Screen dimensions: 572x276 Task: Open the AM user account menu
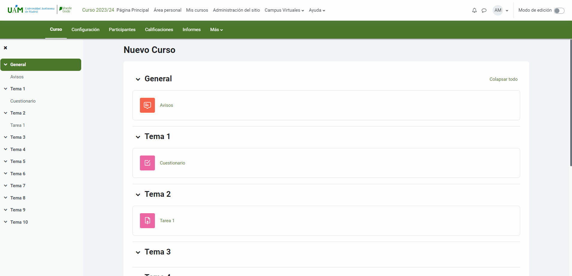click(x=500, y=10)
